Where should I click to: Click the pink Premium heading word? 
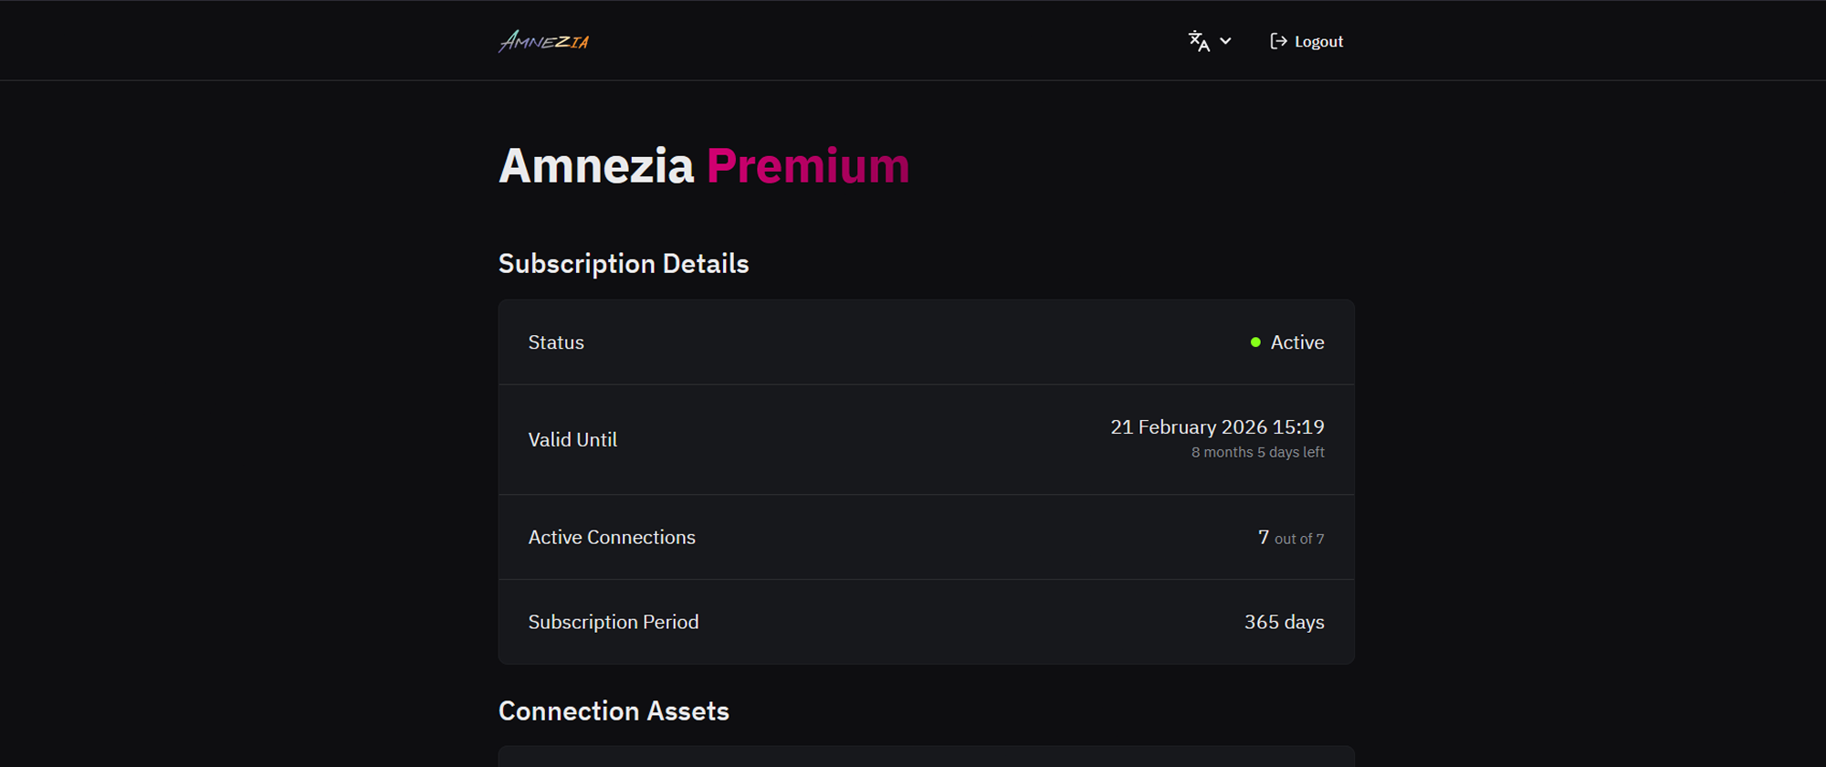point(808,166)
